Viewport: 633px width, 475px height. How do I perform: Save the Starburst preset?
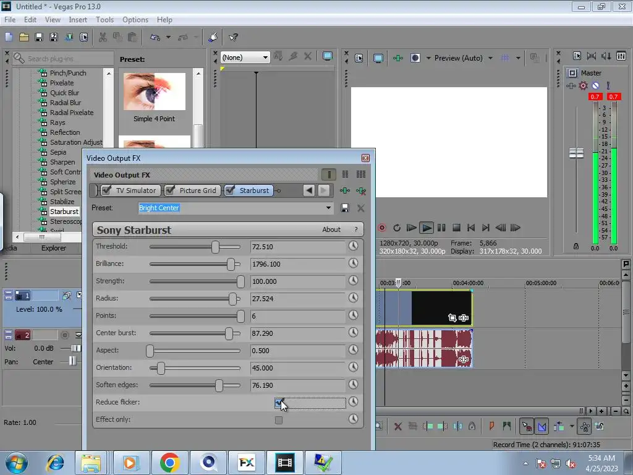pos(345,208)
